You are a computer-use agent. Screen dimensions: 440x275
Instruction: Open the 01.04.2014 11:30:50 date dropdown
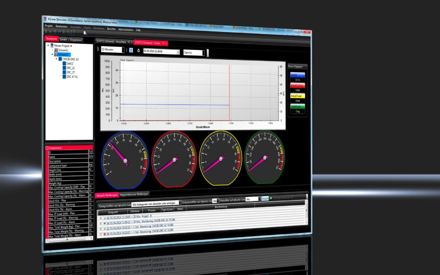pos(178,52)
